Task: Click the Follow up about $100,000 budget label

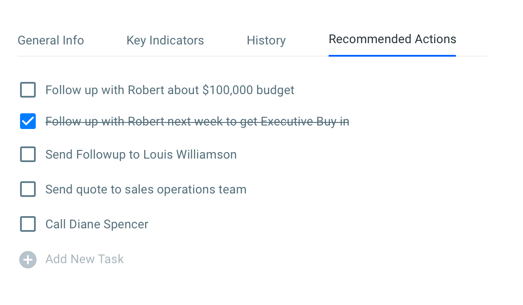Action: [x=170, y=90]
